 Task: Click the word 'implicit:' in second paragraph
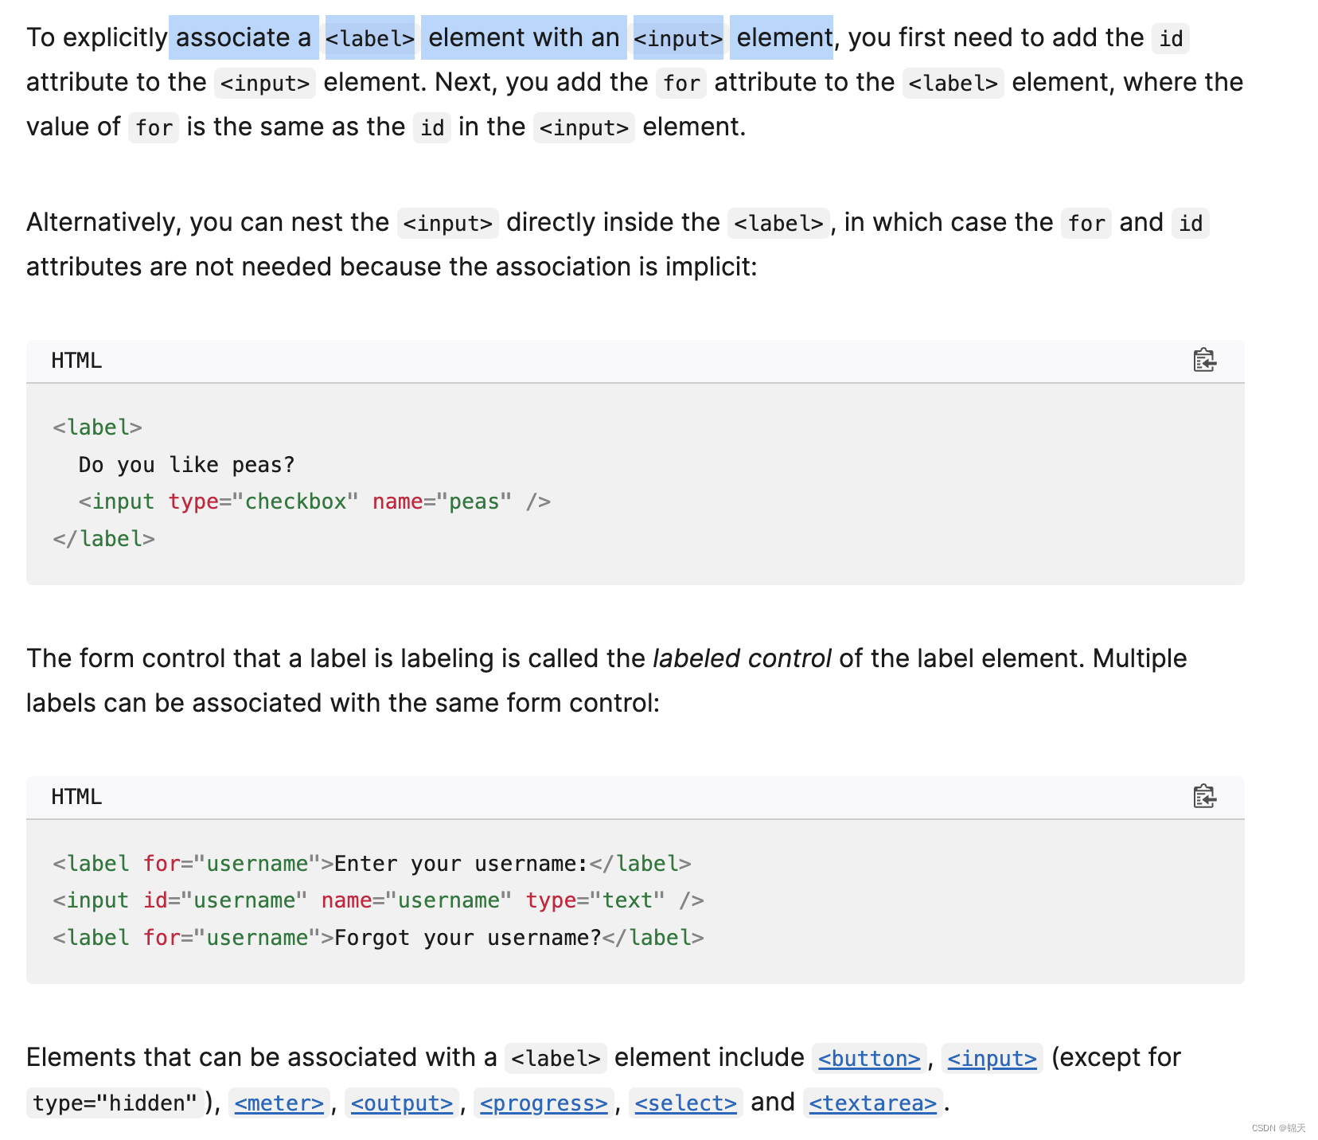click(712, 267)
